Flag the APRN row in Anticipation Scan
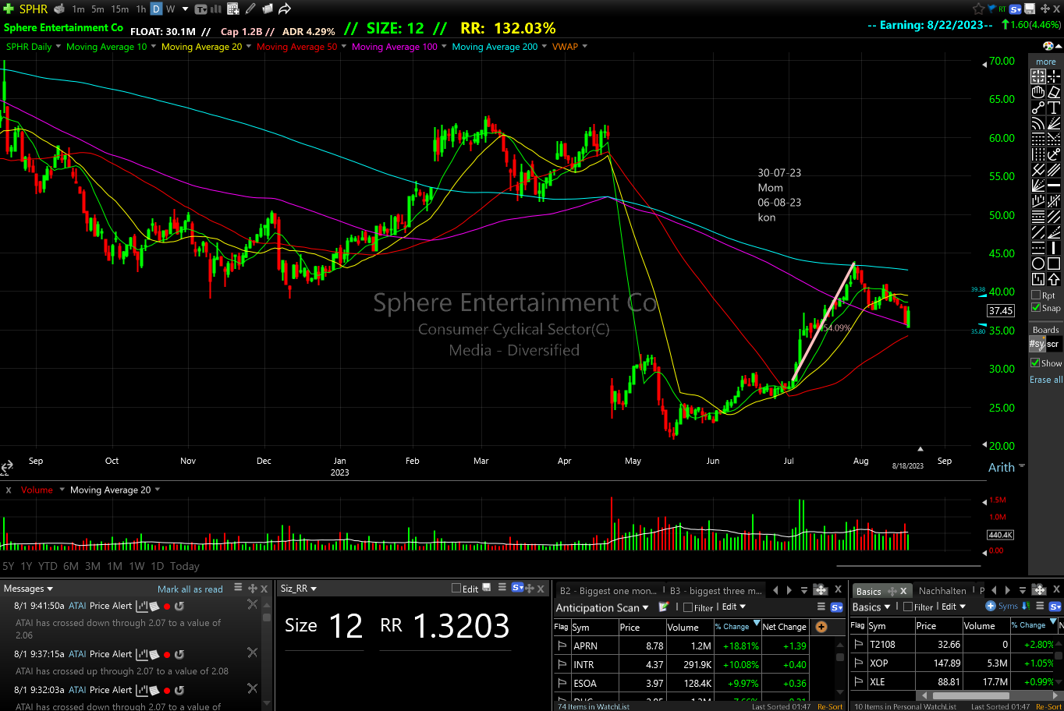 (562, 646)
